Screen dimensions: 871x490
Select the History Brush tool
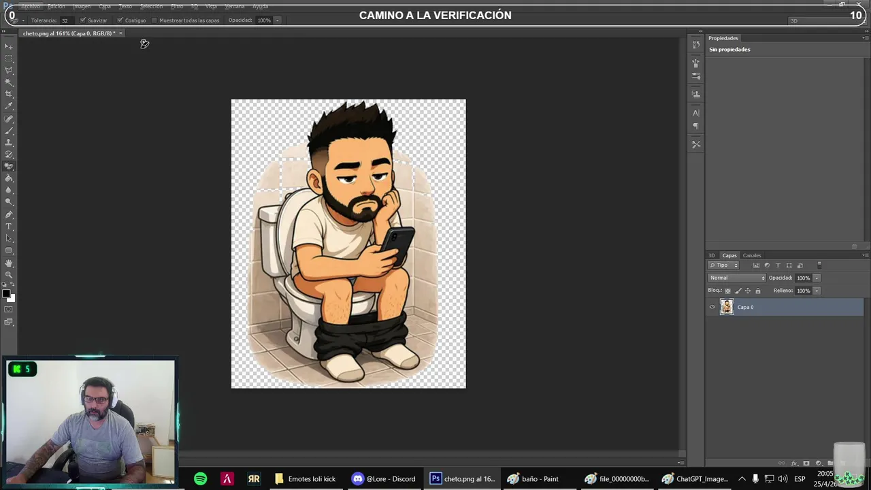[x=9, y=154]
